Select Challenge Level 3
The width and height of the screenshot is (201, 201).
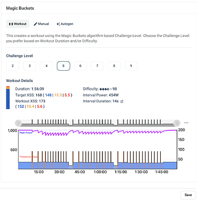point(29,66)
